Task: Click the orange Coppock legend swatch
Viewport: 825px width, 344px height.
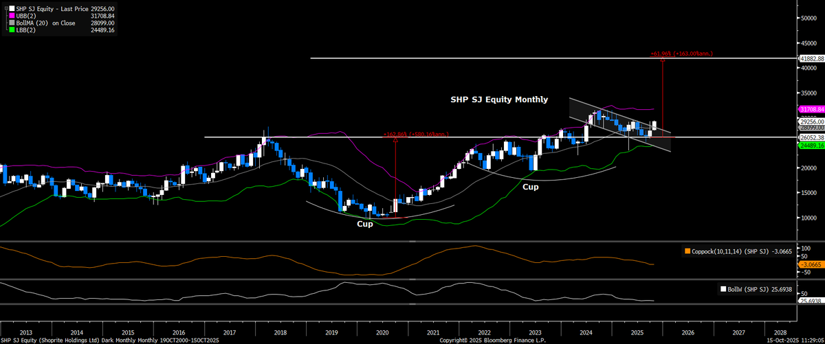Action: [686, 251]
